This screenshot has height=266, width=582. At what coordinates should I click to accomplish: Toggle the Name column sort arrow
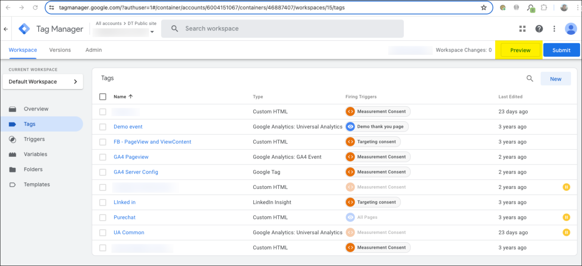[x=130, y=97]
